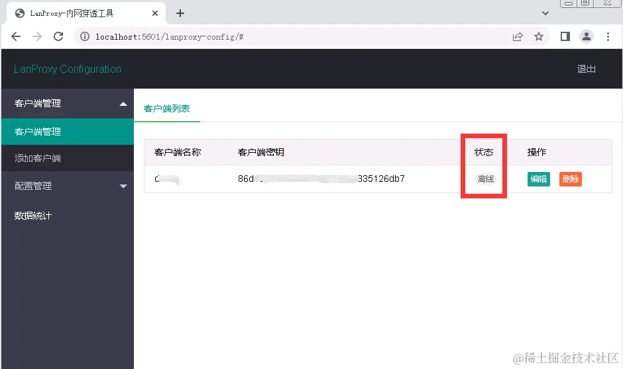
Task: Close the LanProxy browser tab
Action: coord(155,13)
